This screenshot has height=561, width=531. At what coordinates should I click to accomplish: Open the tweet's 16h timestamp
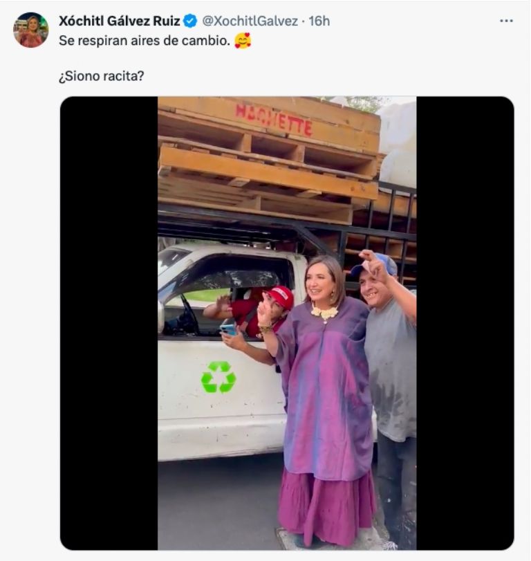coord(319,21)
